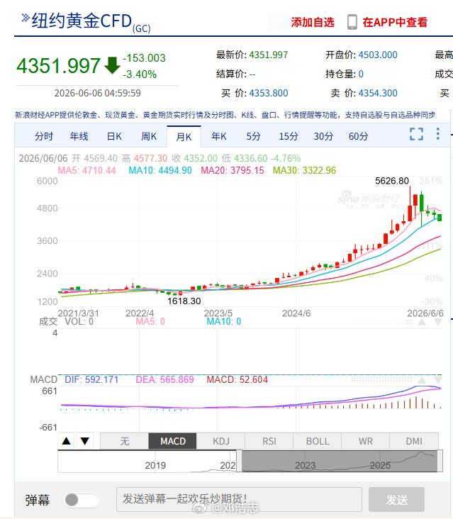Switch to the 分时 tab

(44, 136)
